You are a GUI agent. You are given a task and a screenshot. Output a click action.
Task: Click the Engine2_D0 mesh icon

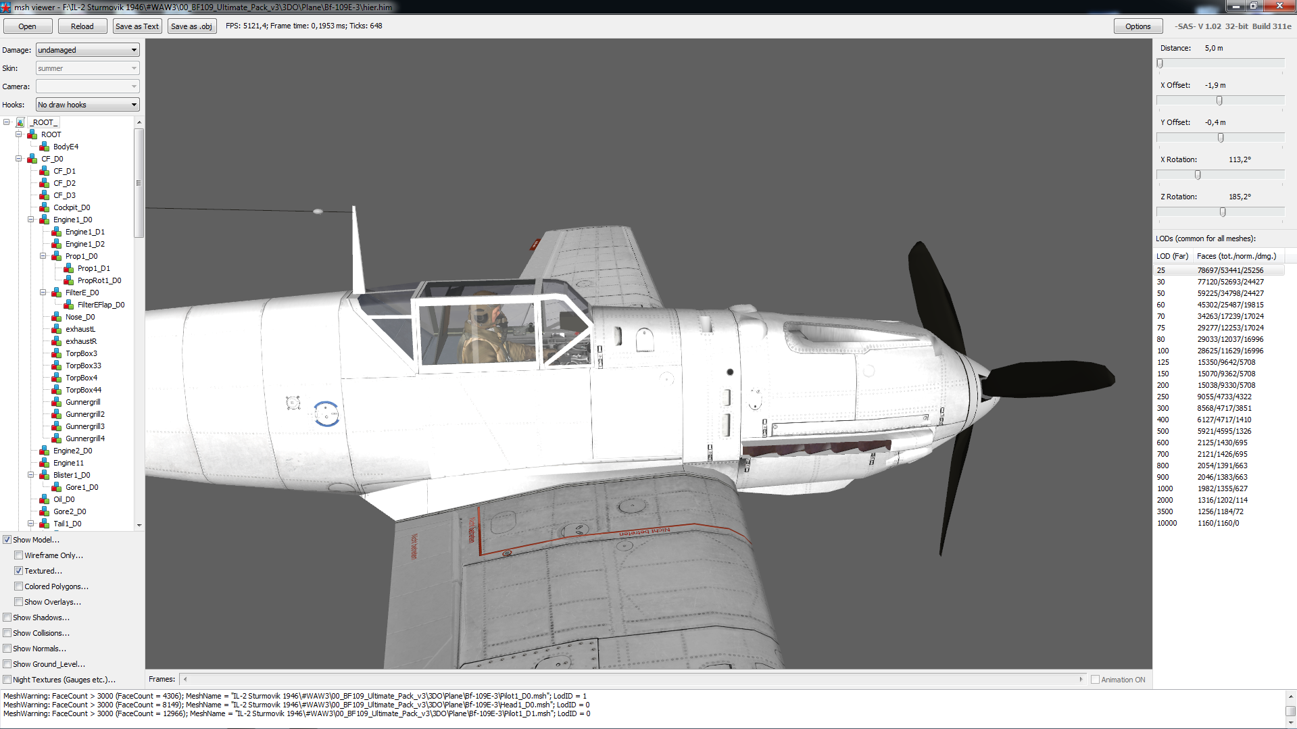tap(44, 451)
